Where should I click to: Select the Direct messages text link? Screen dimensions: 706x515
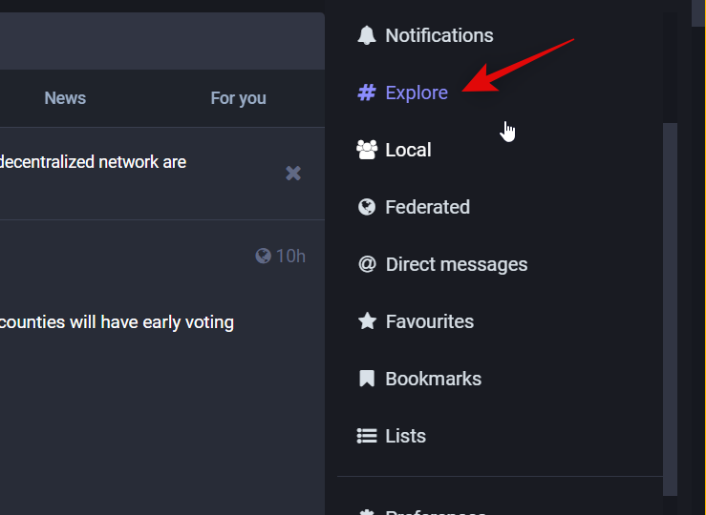click(x=456, y=264)
